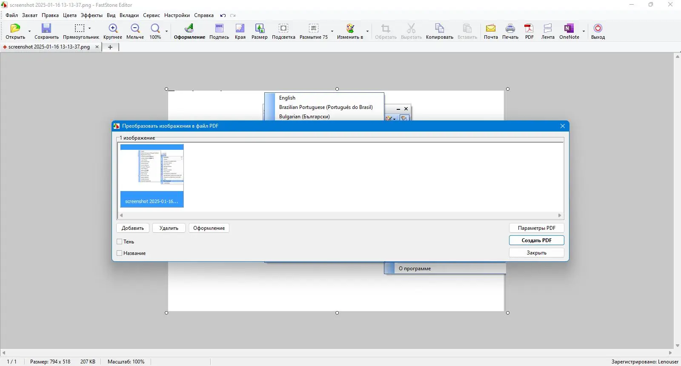This screenshot has height=366, width=681.
Task: Click the redo arrow in menu bar
Action: click(x=233, y=15)
